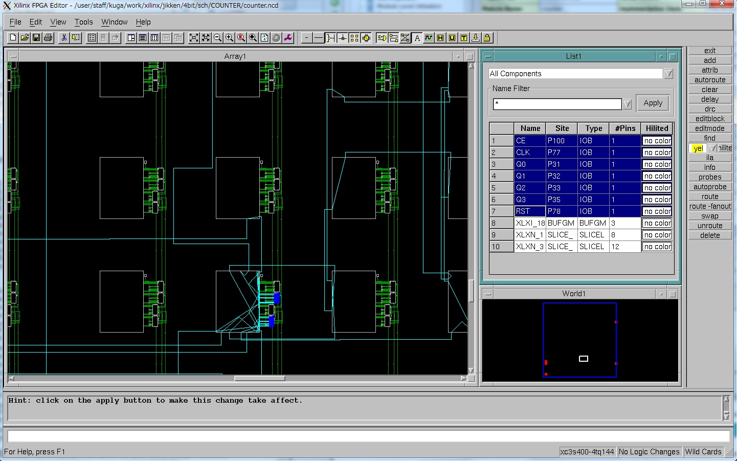The image size is (737, 461).
Task: Open the Help menu
Action: click(x=143, y=22)
